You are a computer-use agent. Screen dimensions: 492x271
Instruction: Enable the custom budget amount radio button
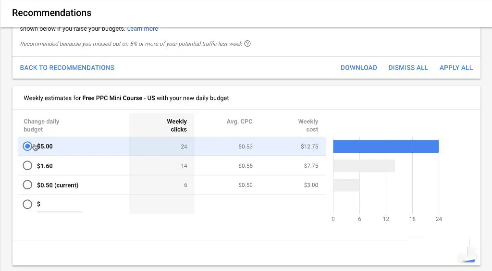[x=27, y=204]
